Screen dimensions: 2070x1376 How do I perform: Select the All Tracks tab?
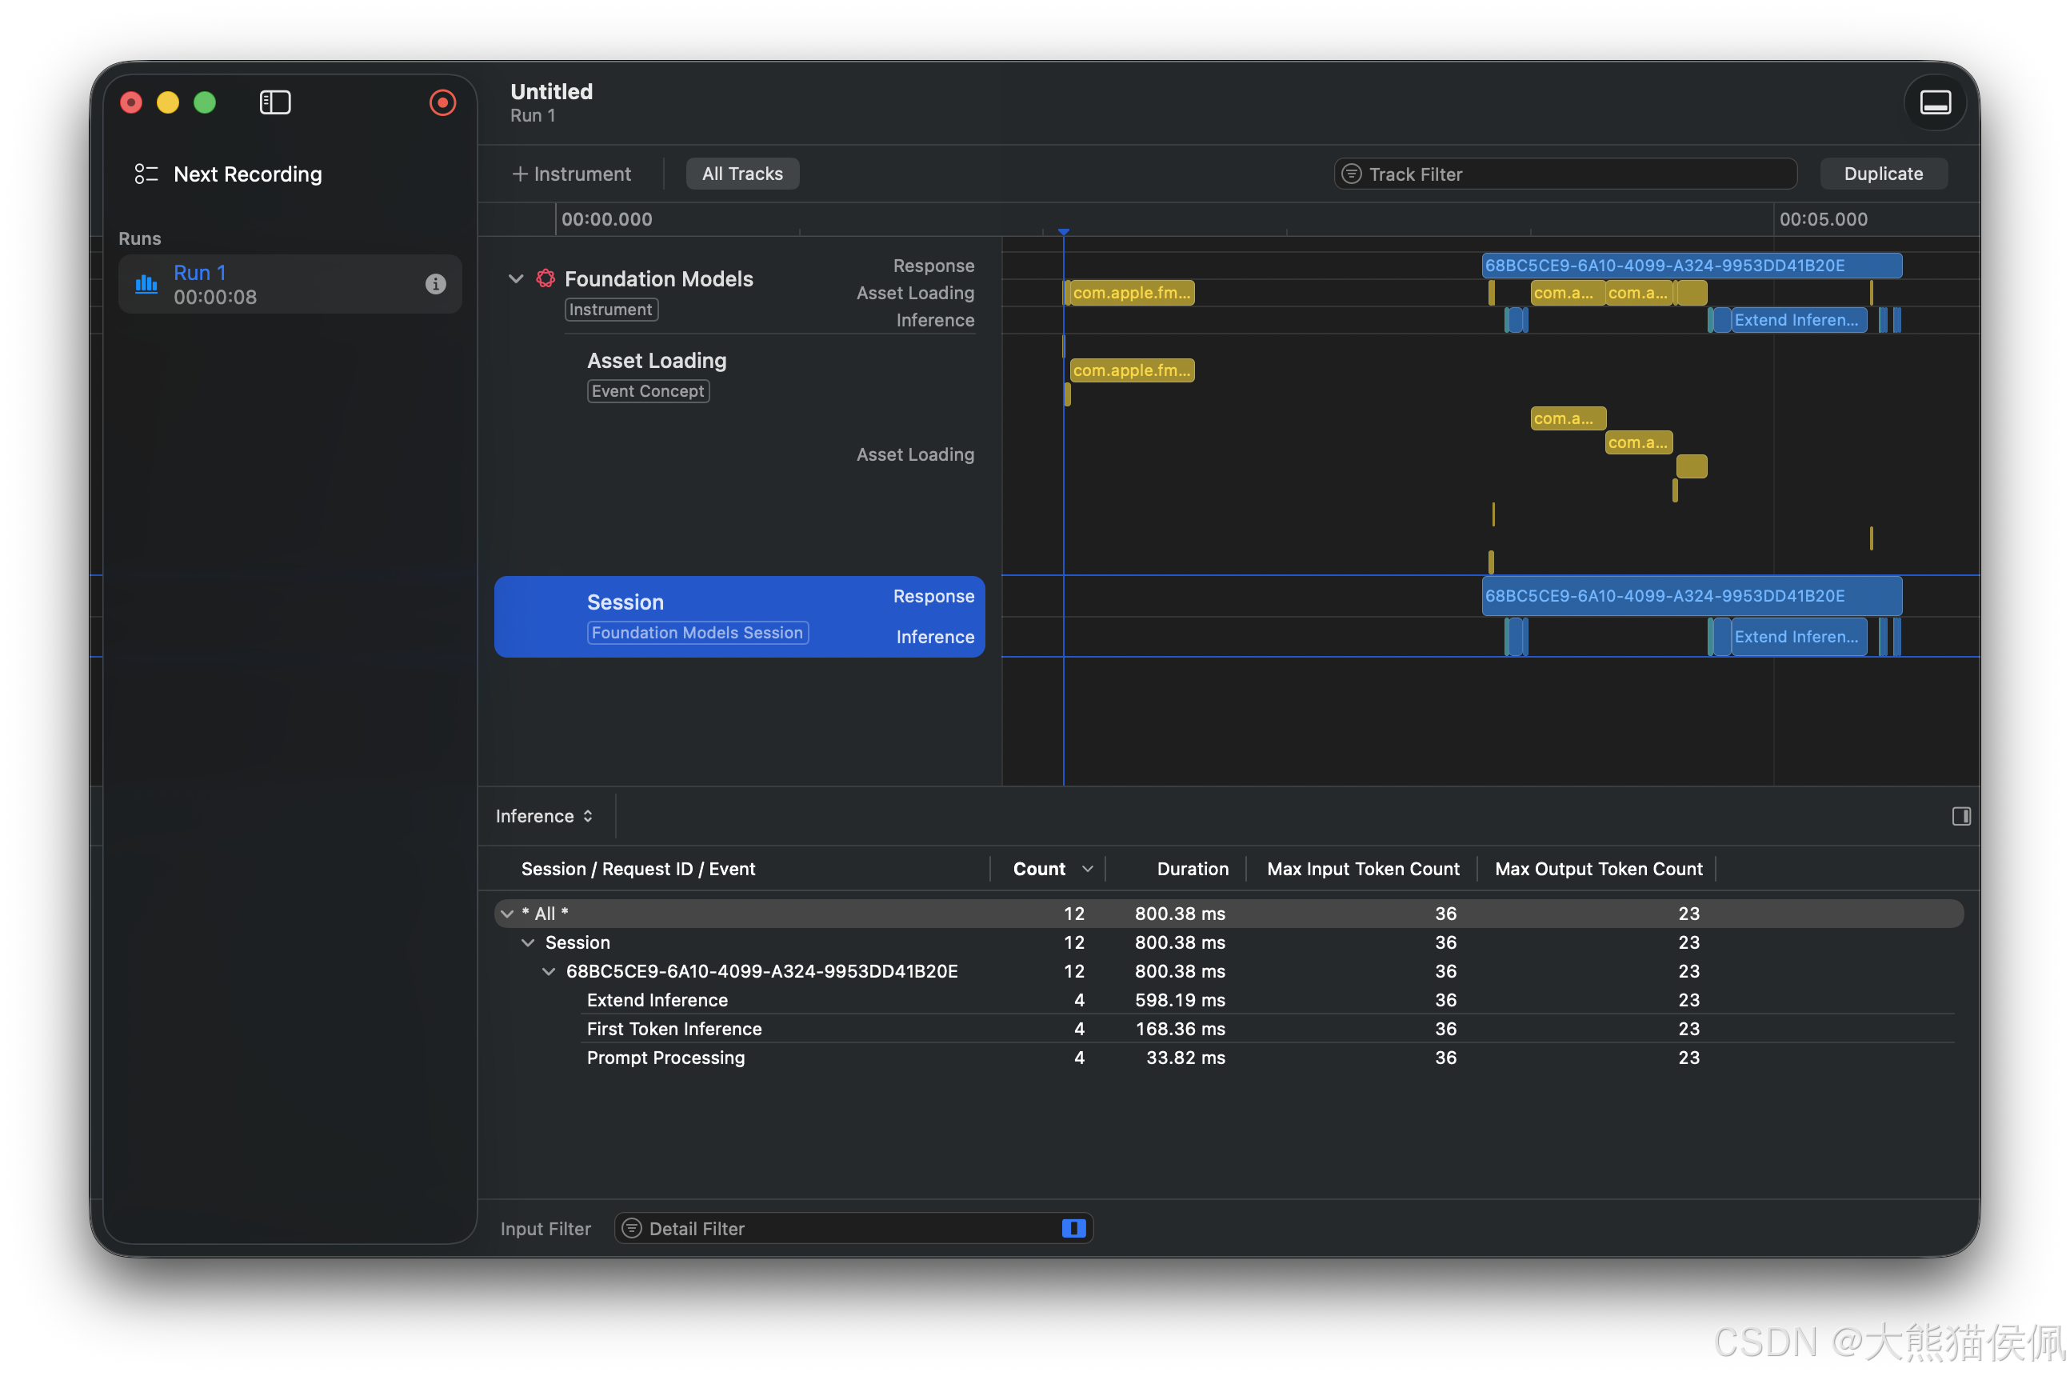tap(742, 174)
